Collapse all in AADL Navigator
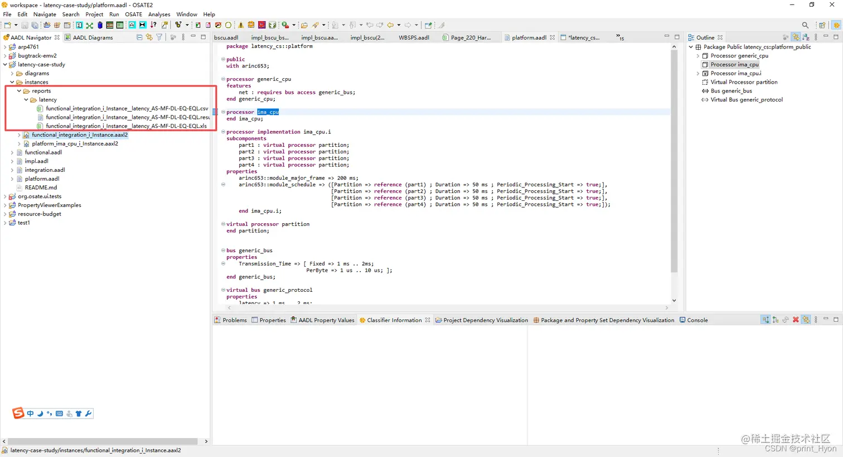Image resolution: width=843 pixels, height=457 pixels. [139, 37]
